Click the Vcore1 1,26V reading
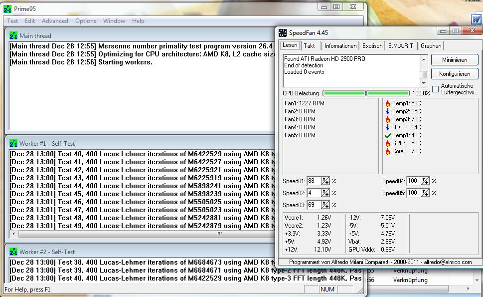This screenshot has height=297, width=483. [x=308, y=218]
